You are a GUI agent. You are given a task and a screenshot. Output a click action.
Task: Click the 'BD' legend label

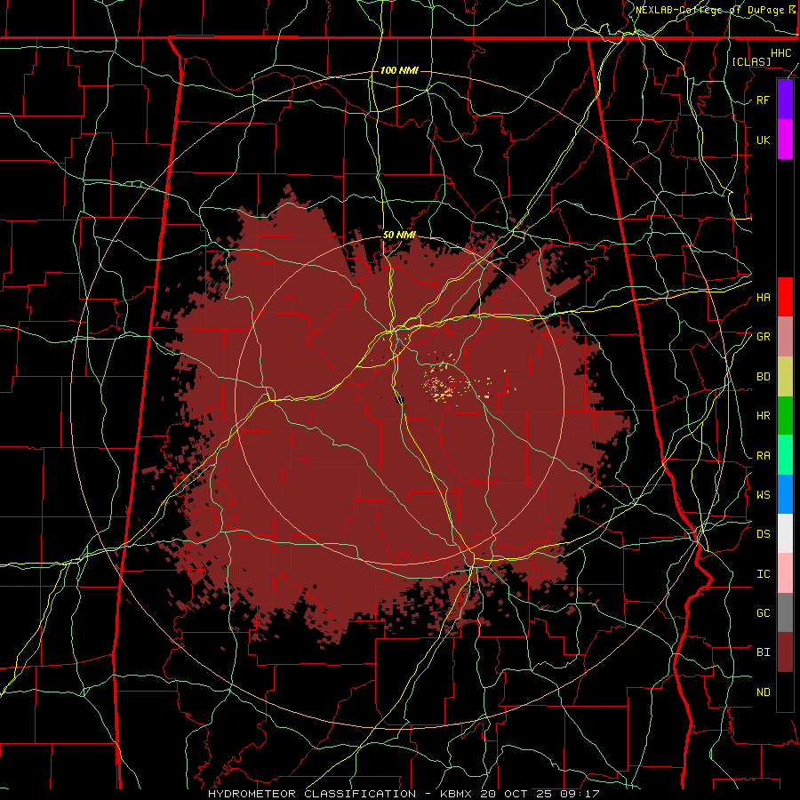pos(763,377)
